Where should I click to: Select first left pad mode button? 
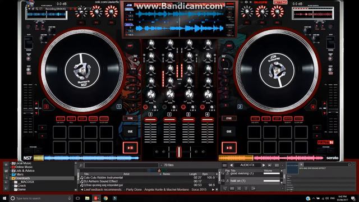coord(60,118)
